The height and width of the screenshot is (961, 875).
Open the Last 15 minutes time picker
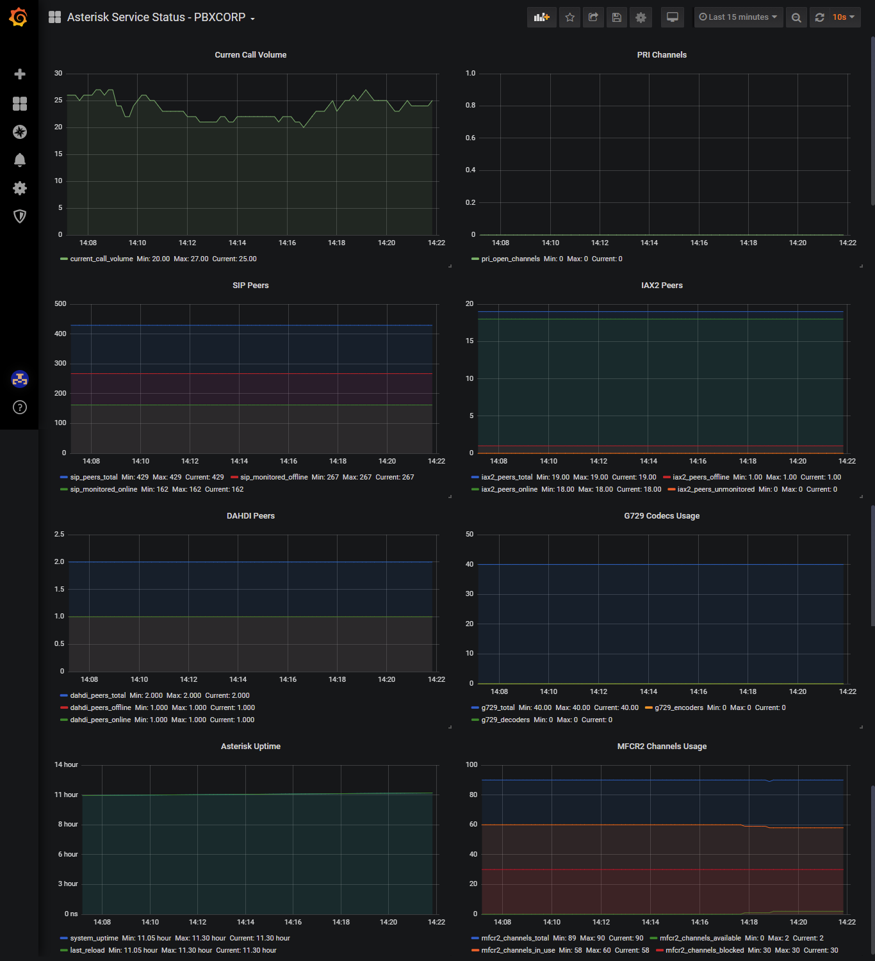point(738,17)
